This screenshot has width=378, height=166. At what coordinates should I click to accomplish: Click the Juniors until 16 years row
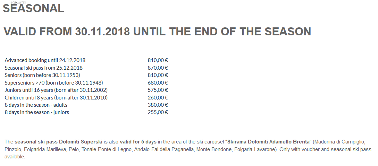coord(86,90)
